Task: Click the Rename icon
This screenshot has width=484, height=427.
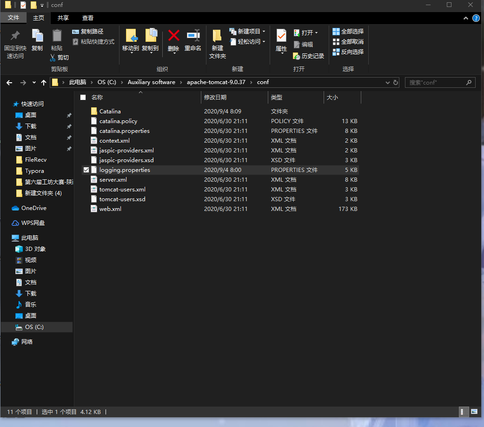Action: [x=193, y=35]
